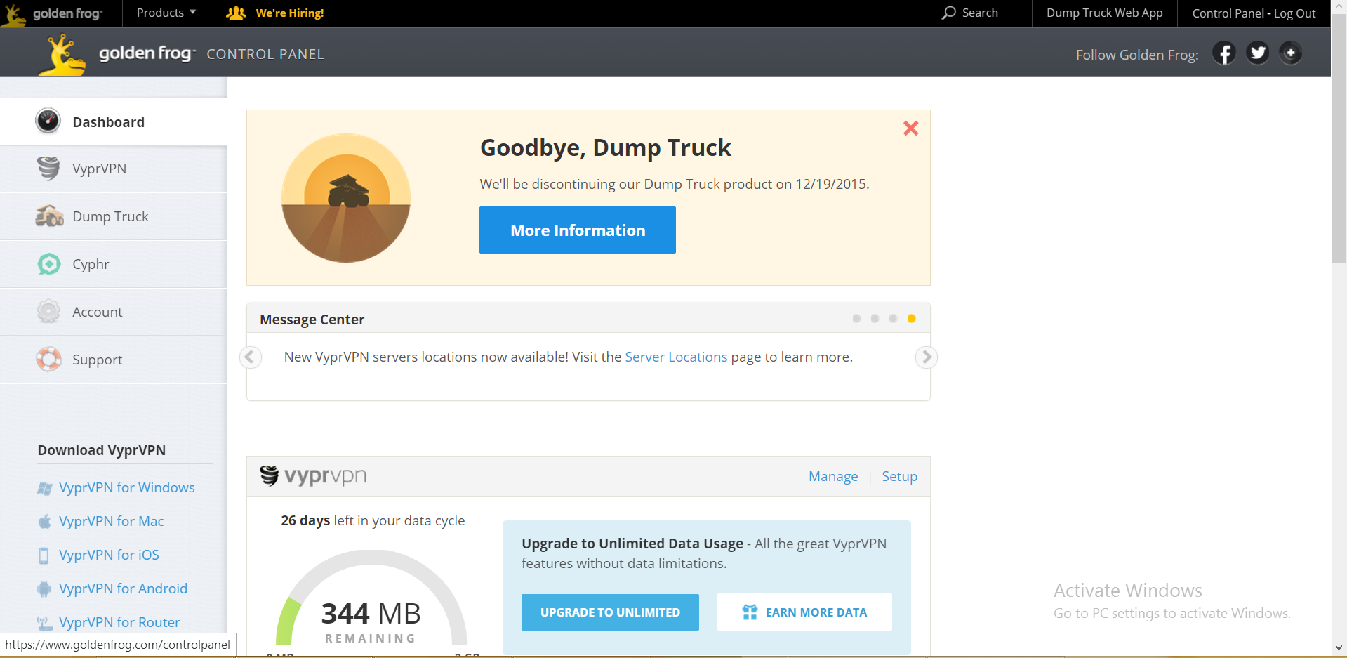Select Dump Truck in the sidebar
The width and height of the screenshot is (1347, 658).
tap(114, 216)
